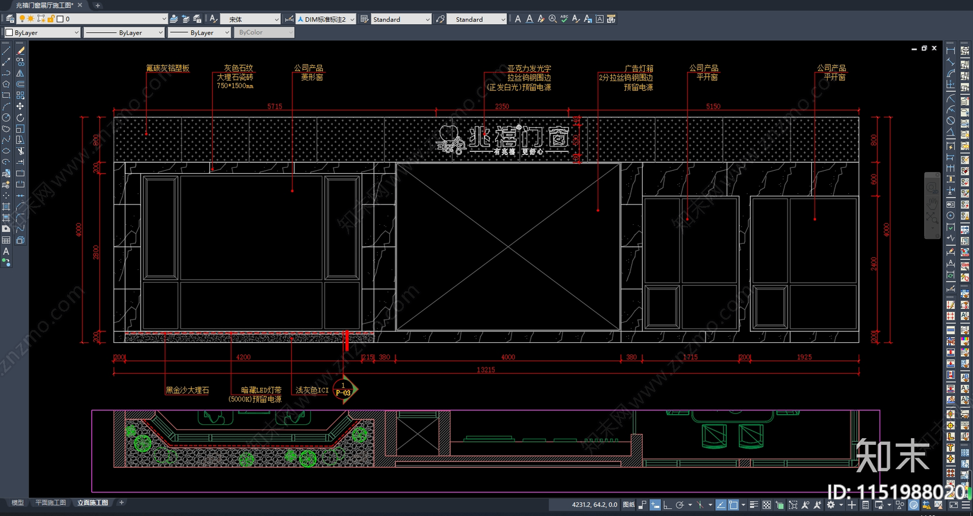Image resolution: width=973 pixels, height=516 pixels.
Task: Select the Rectangle draw tool
Action: (6, 95)
